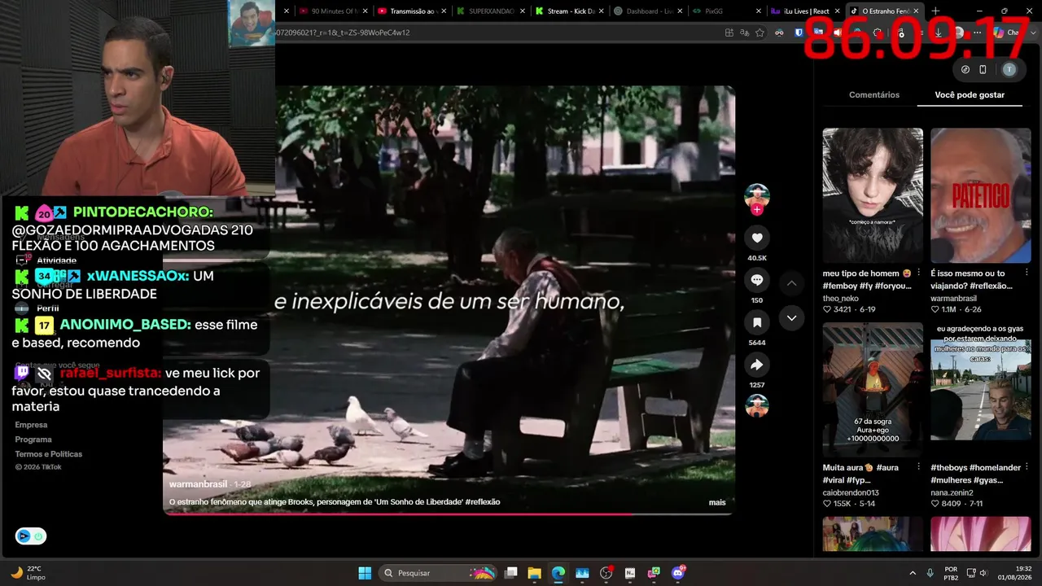Switch to the Comentários tab

874,95
